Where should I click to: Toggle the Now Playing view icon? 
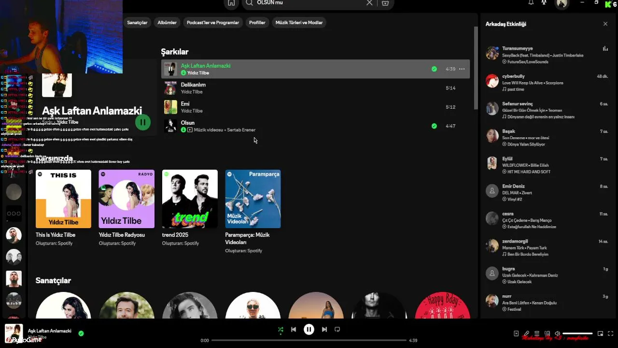click(x=516, y=333)
